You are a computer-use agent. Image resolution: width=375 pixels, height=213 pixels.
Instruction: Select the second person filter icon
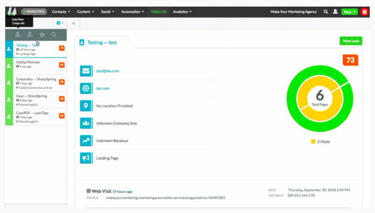(30, 35)
